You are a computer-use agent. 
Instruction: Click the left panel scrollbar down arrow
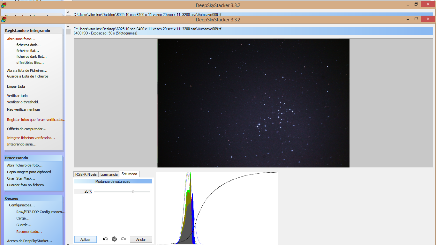point(68,244)
